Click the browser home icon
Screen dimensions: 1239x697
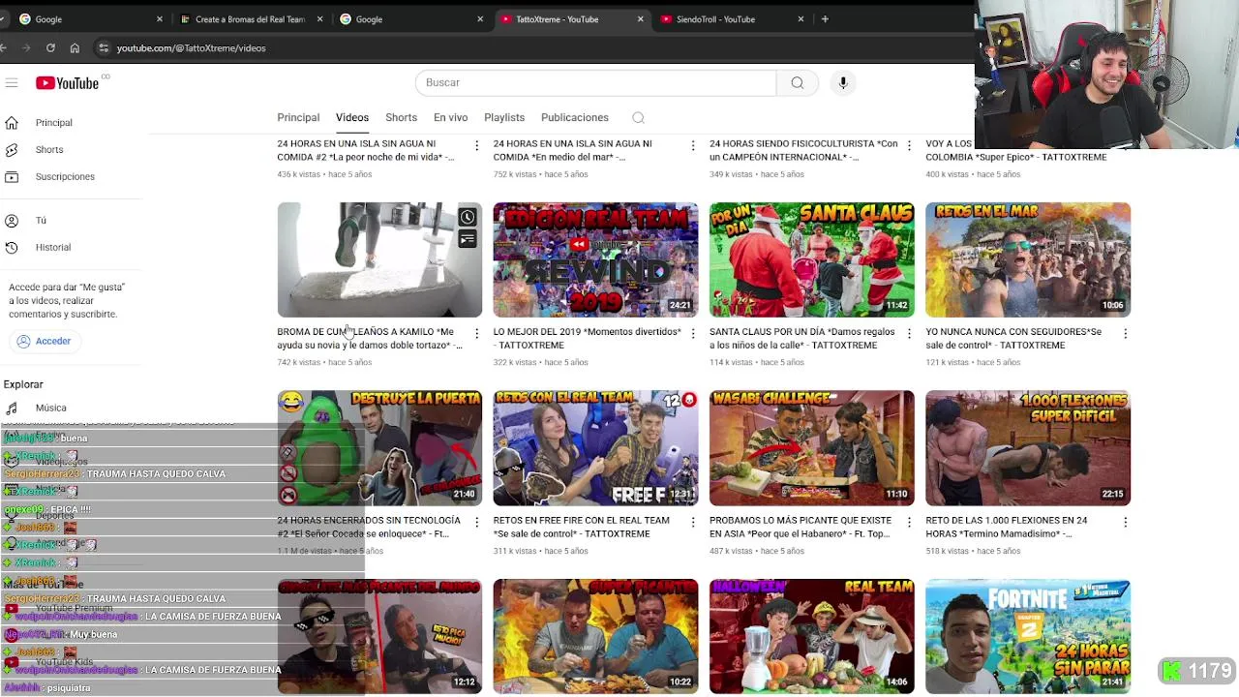pyautogui.click(x=75, y=47)
